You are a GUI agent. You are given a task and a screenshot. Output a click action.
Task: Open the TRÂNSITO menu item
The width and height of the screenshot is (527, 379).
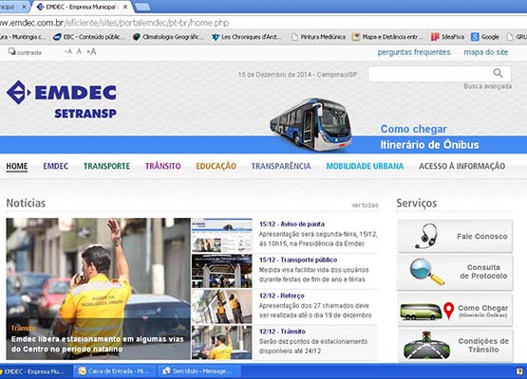tap(163, 166)
